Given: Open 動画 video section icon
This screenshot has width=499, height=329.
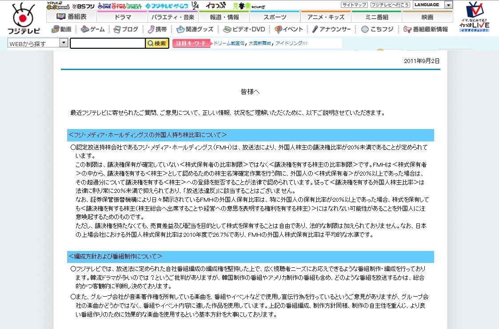Looking at the screenshot, I should [x=62, y=29].
